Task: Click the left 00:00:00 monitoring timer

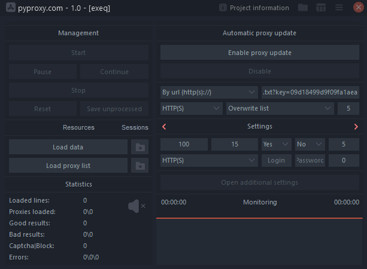Action: pos(174,202)
